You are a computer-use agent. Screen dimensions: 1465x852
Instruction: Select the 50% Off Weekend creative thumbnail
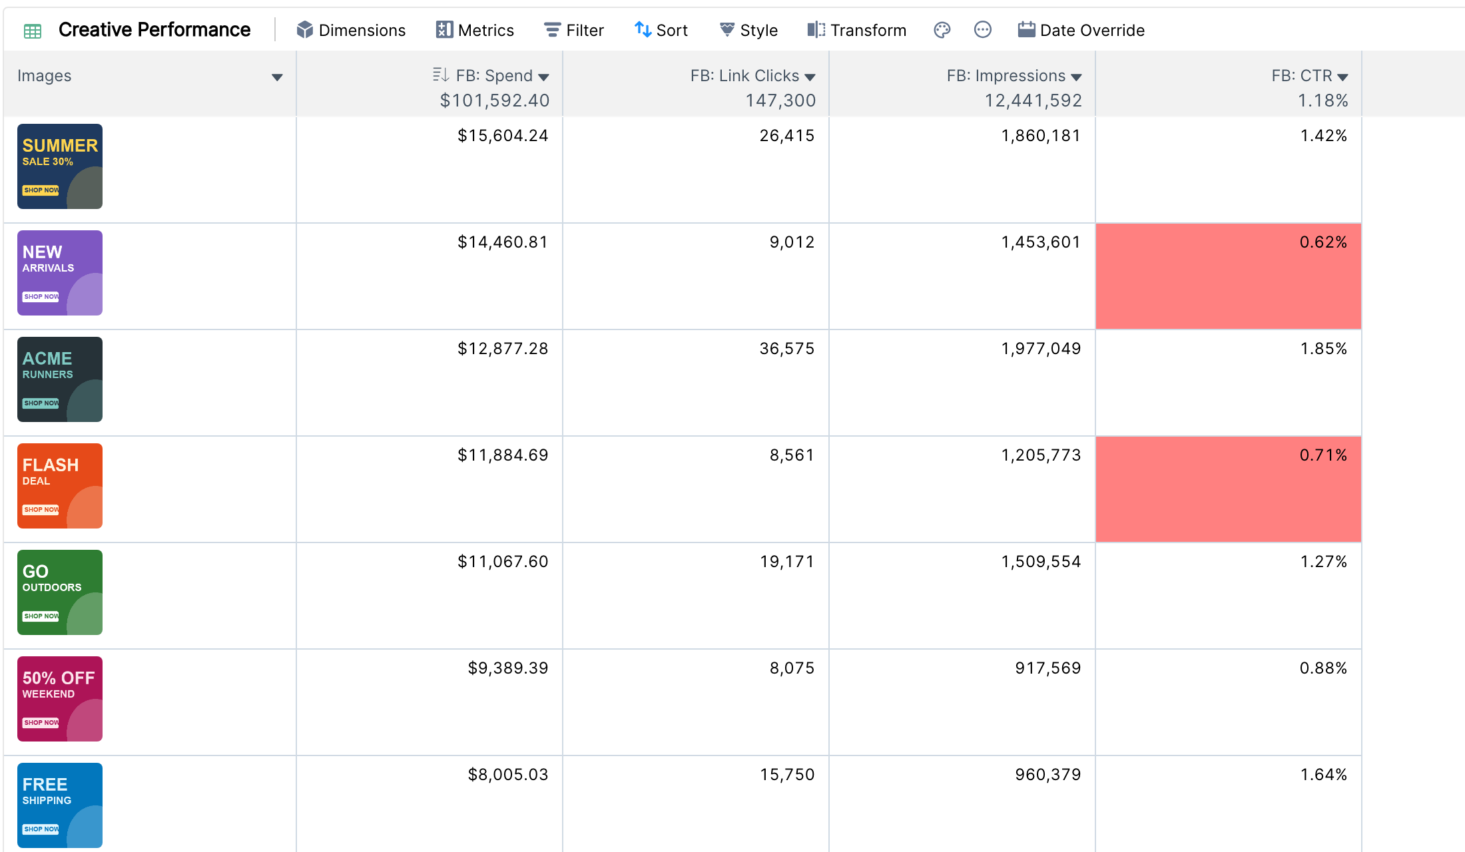[x=60, y=699]
